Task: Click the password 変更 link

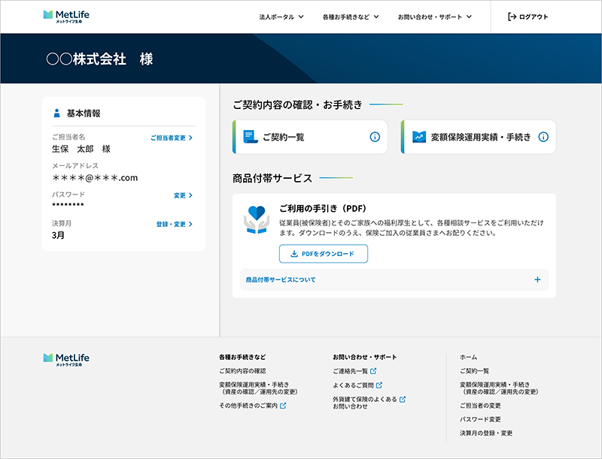Action: coord(183,195)
